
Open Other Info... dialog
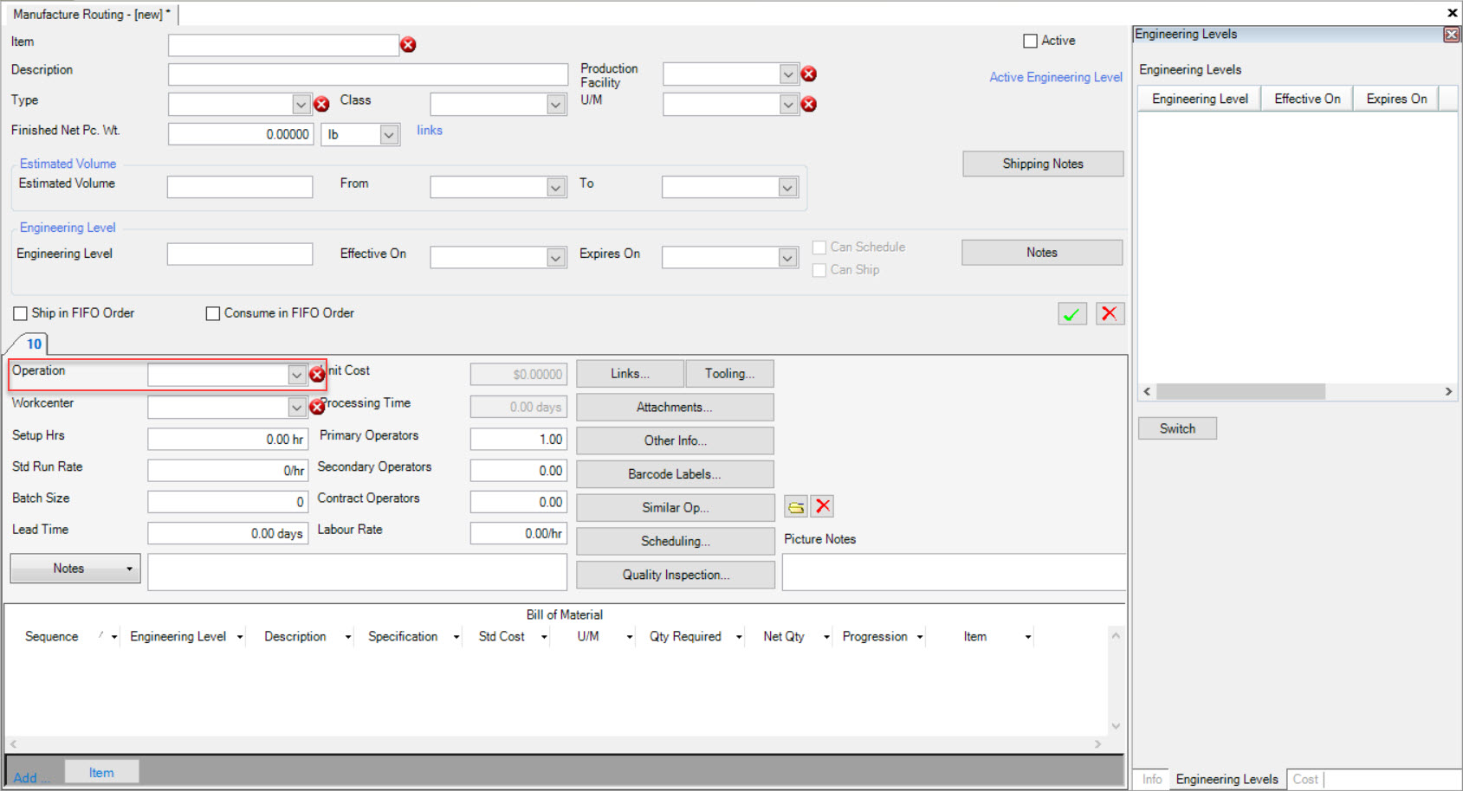coord(675,441)
